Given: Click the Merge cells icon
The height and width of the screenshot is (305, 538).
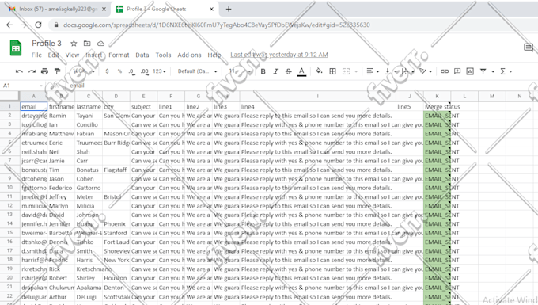Looking at the screenshot, I should click(347, 71).
